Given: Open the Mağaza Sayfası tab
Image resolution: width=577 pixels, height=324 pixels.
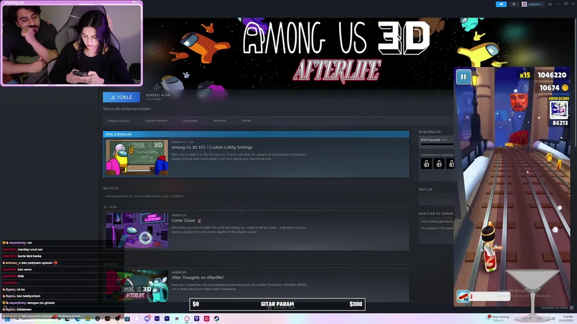Looking at the screenshot, I should (x=119, y=121).
